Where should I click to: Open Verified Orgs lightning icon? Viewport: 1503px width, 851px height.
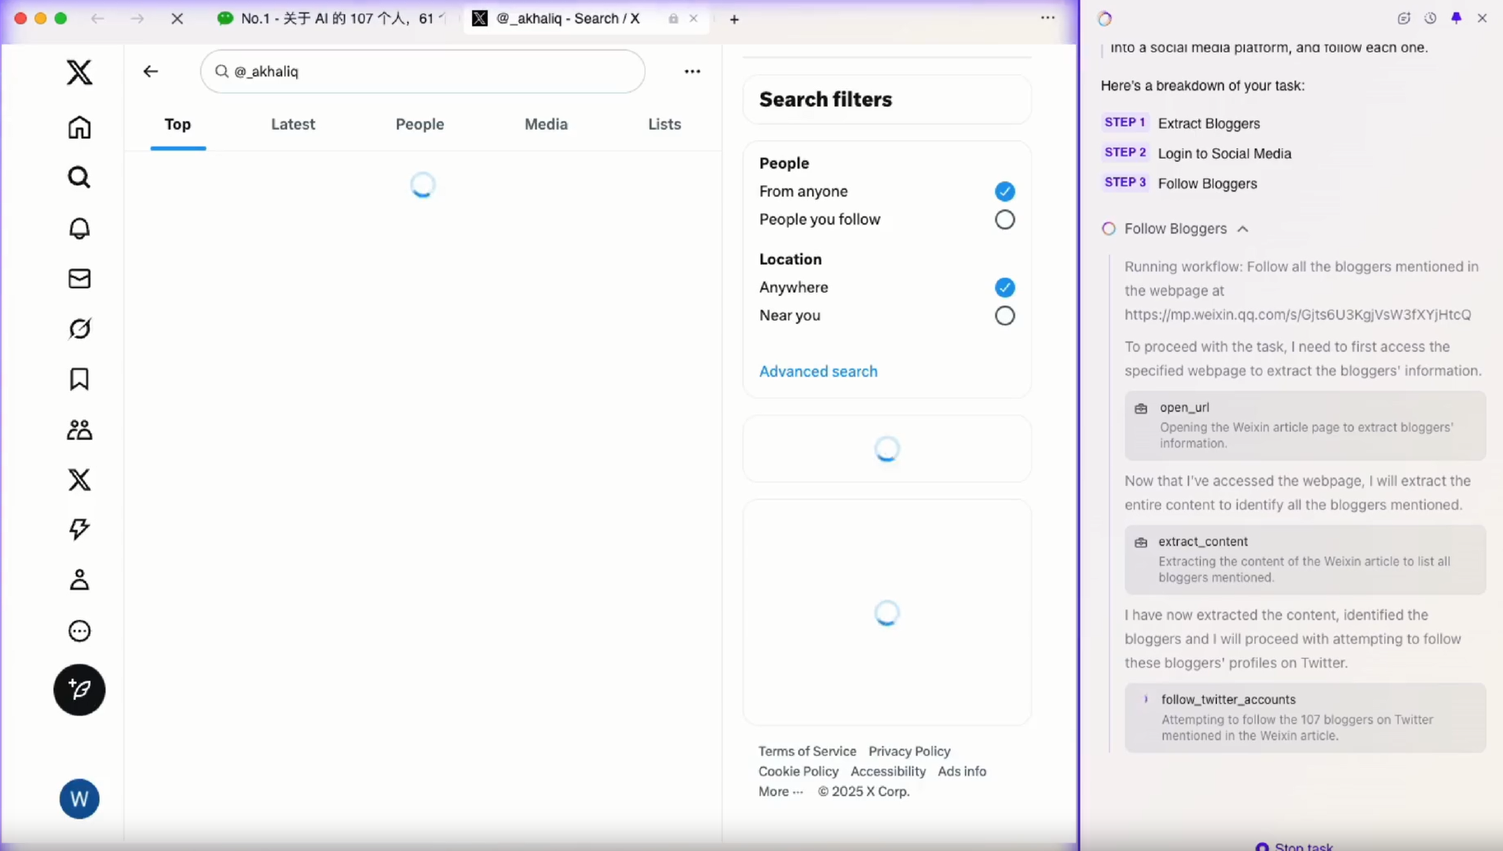click(x=79, y=530)
